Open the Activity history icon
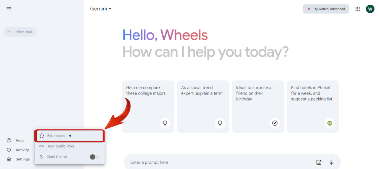Screen dimensions: 379x169 9,150
